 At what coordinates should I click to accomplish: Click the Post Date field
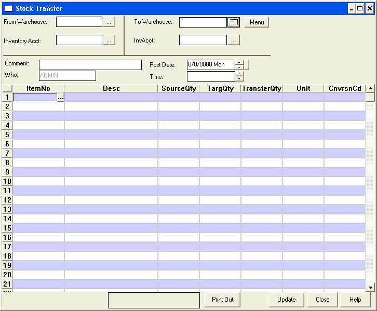[211, 65]
